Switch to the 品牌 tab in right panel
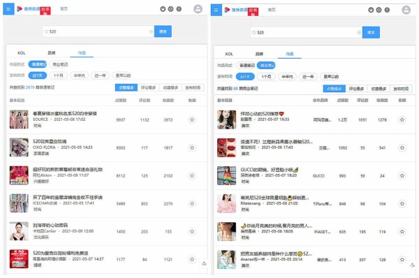The width and height of the screenshot is (419, 278). 259,54
